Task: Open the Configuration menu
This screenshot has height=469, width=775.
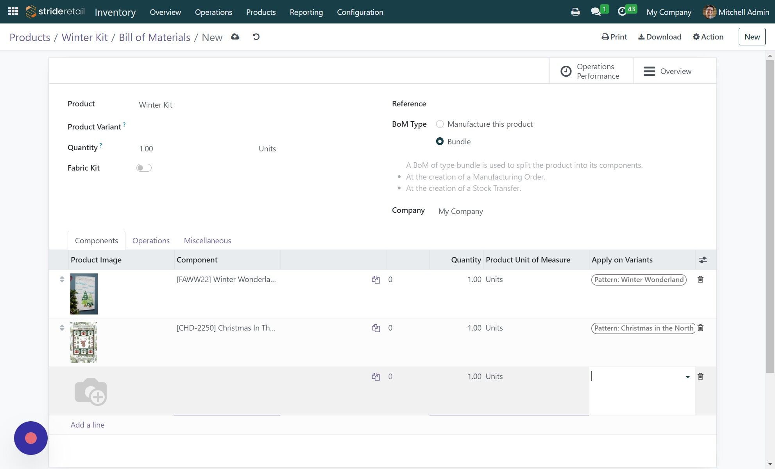Action: click(x=360, y=12)
